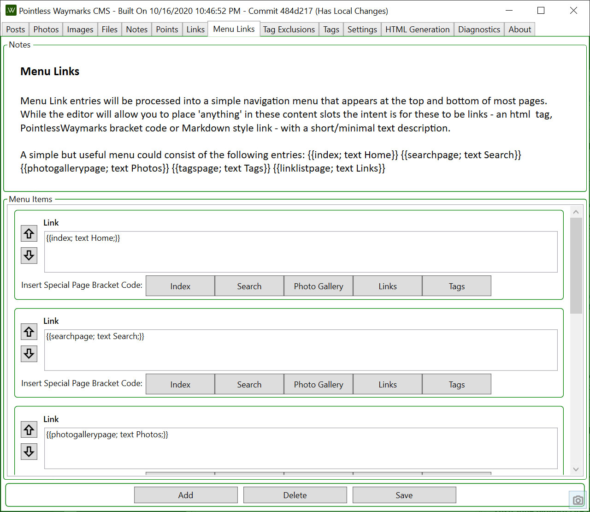Insert Search code in Home link item
Screen dimensions: 590x512
tap(249, 286)
